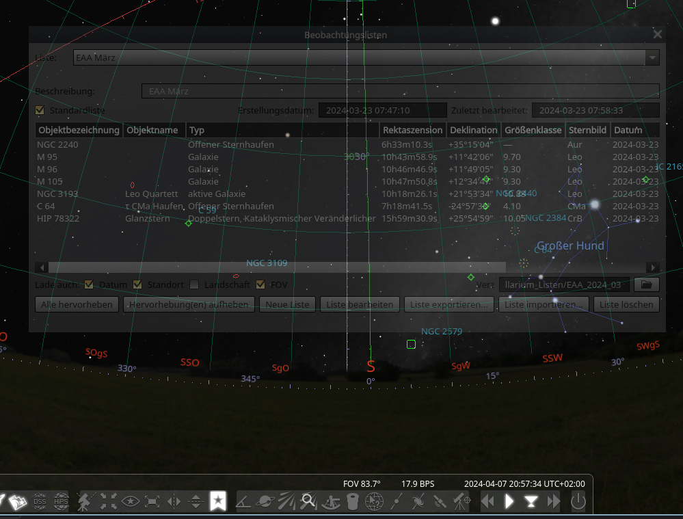Center on selected object icon

tap(109, 502)
